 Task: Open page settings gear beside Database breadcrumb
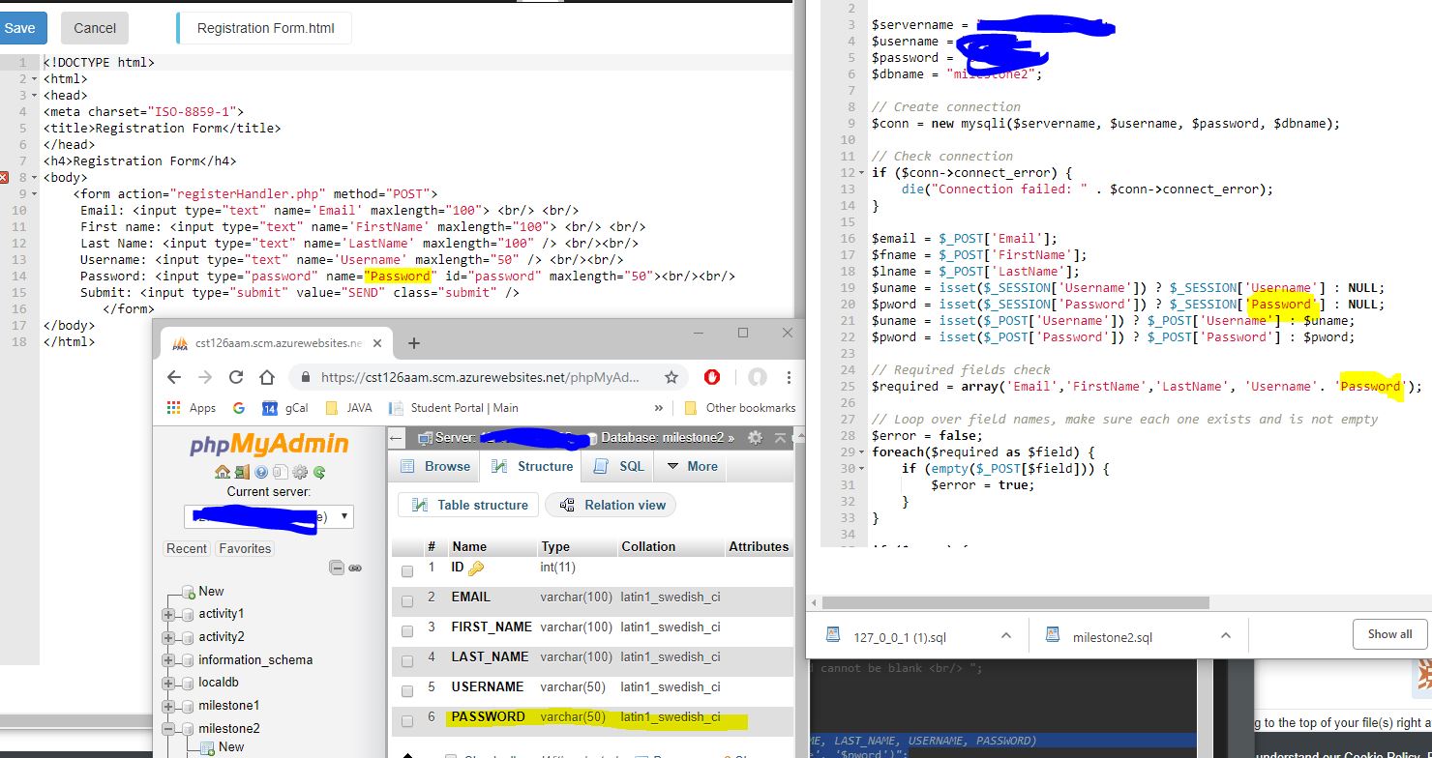755,438
